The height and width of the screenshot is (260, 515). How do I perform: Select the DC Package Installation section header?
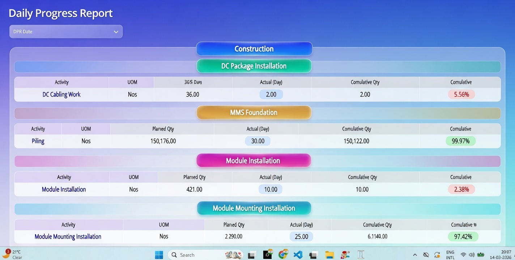click(x=254, y=66)
